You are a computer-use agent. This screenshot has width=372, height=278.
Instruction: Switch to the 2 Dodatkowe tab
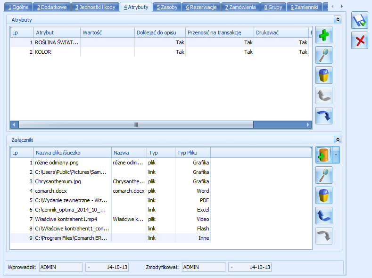click(52, 7)
